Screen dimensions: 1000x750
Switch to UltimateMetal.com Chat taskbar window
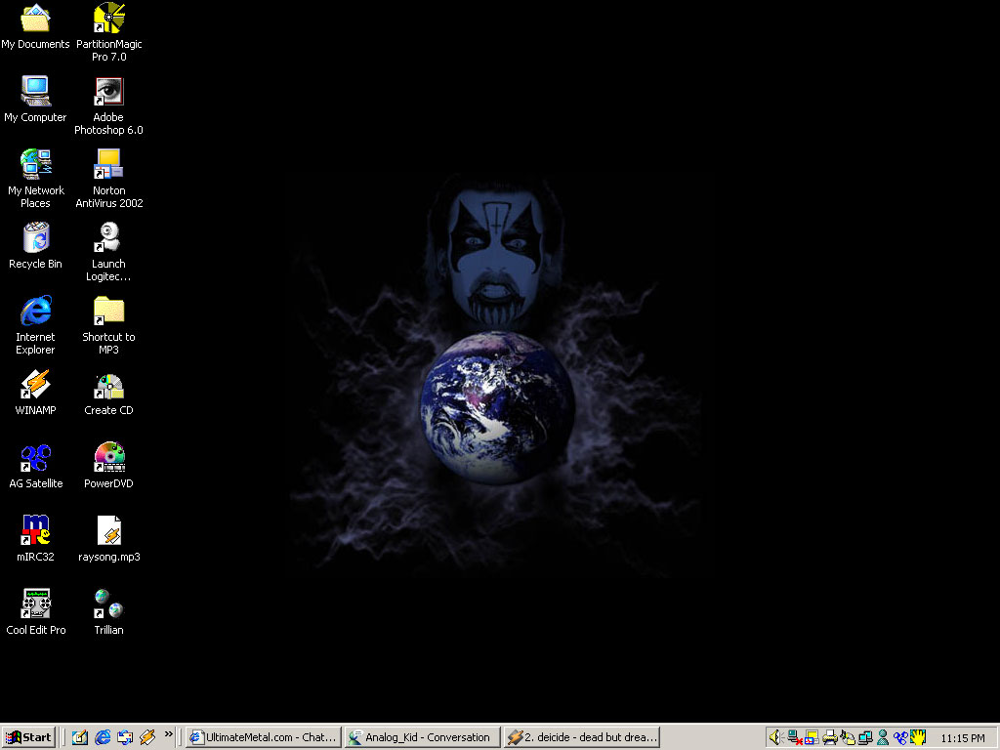[264, 737]
